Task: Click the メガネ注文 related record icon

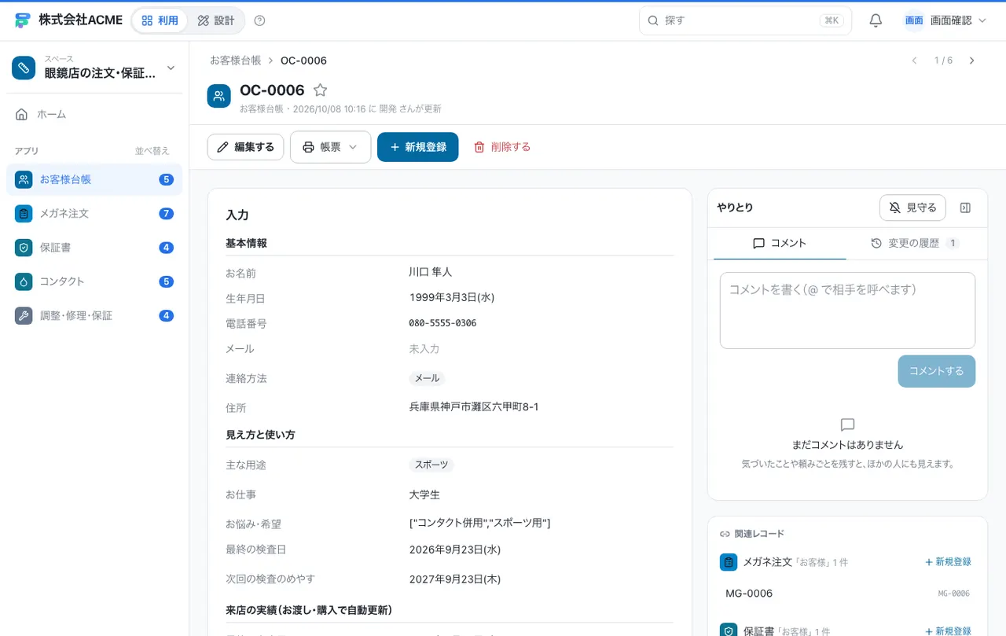Action: pyautogui.click(x=729, y=562)
